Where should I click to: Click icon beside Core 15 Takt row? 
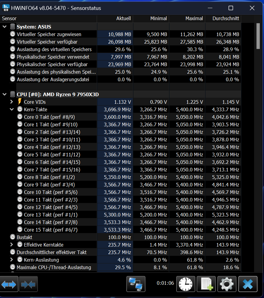tap(20, 229)
